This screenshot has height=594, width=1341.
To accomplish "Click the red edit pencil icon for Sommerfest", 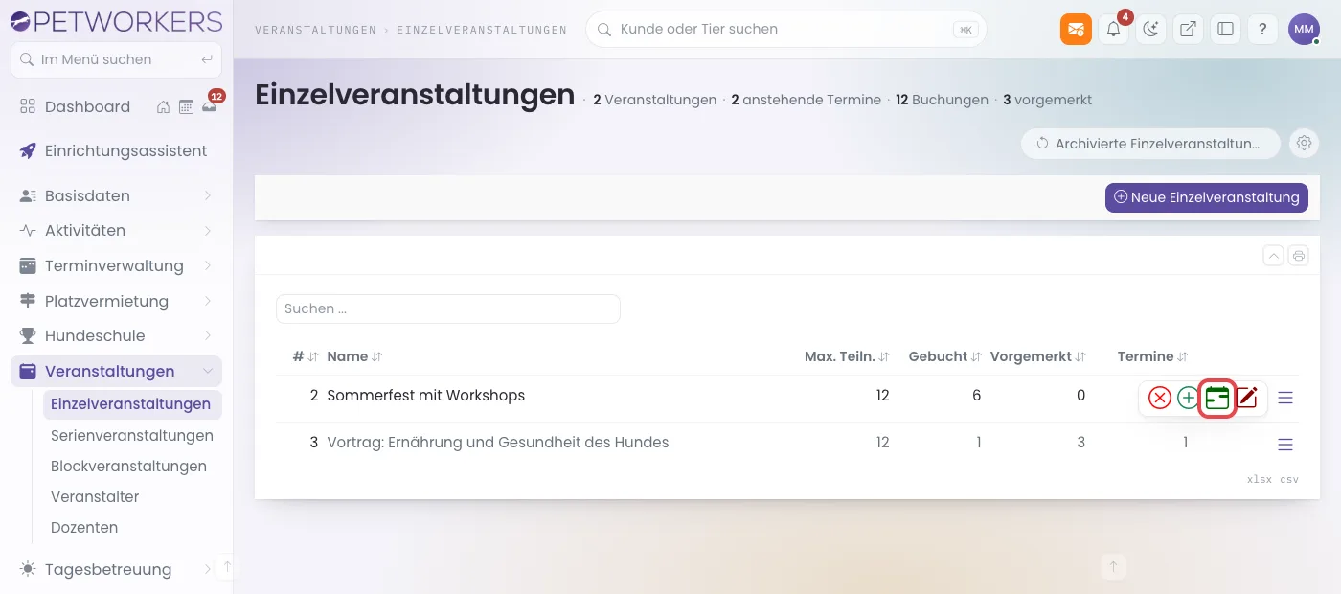I will pyautogui.click(x=1246, y=398).
